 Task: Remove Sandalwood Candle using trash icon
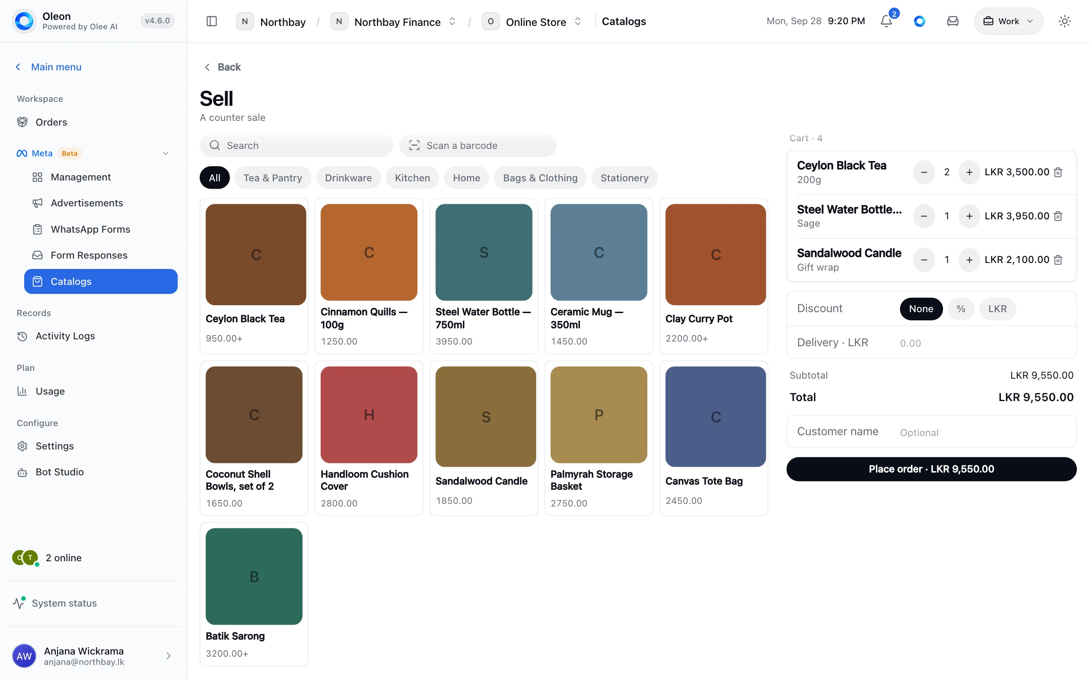(1058, 260)
